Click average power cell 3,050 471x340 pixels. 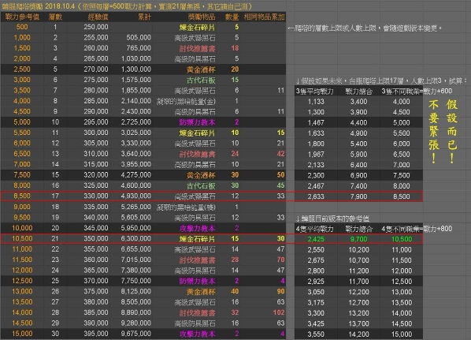coord(316,292)
